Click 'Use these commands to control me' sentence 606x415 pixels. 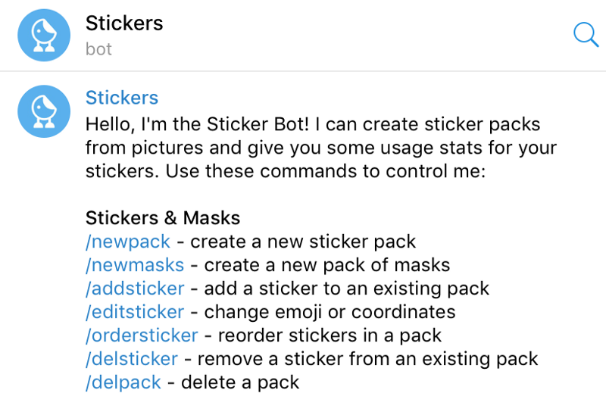click(326, 171)
